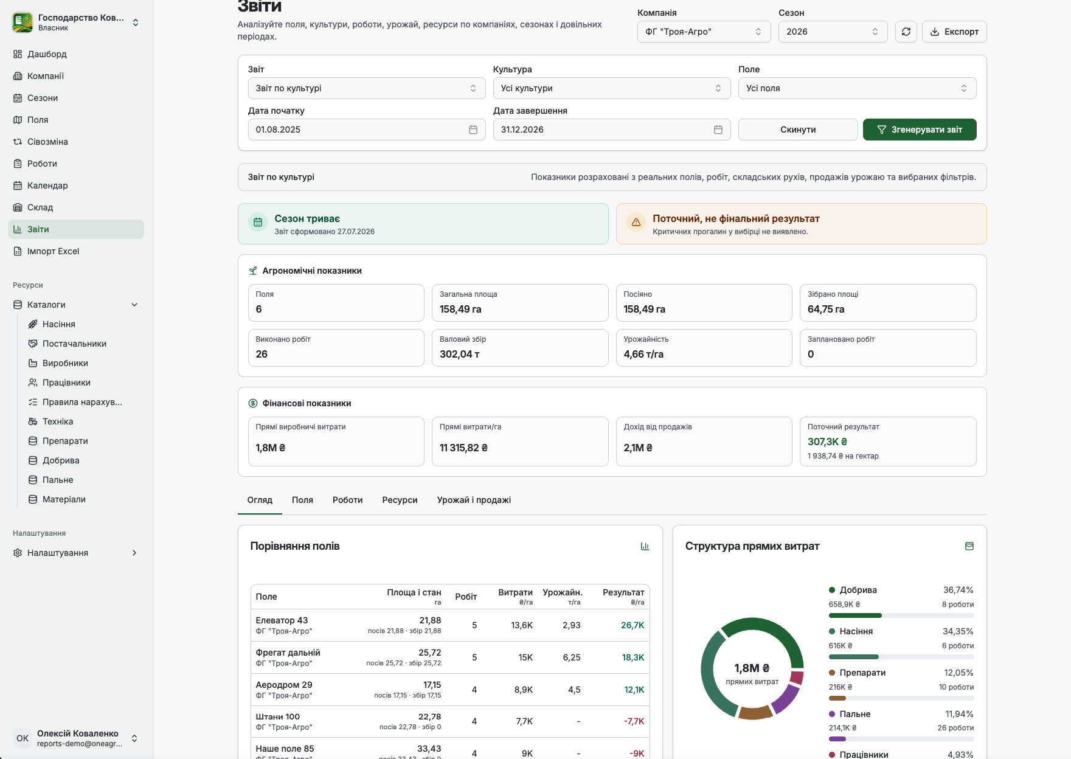This screenshot has height=759, width=1071.
Task: Open the Культура dropdown 'Усі культури'
Action: pyautogui.click(x=612, y=88)
